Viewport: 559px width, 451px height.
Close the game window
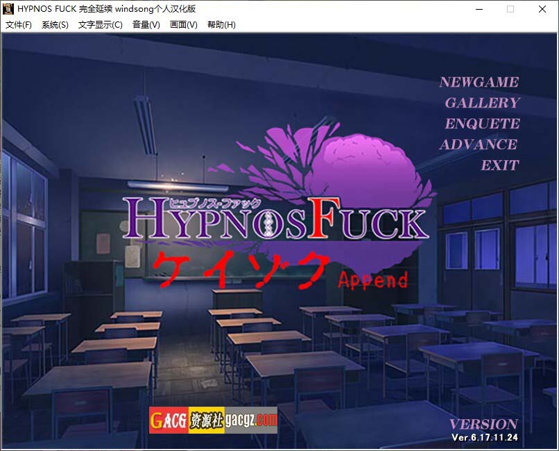[x=542, y=9]
